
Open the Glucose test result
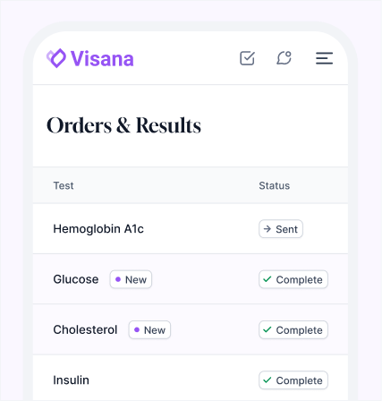pyautogui.click(x=191, y=279)
